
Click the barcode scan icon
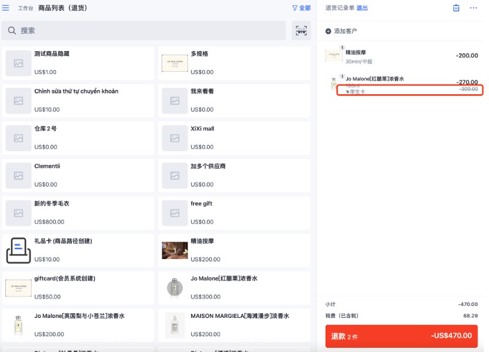pyautogui.click(x=301, y=31)
